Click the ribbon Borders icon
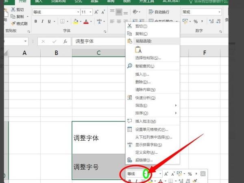Viewport: 244px width, 183px height. [62, 21]
